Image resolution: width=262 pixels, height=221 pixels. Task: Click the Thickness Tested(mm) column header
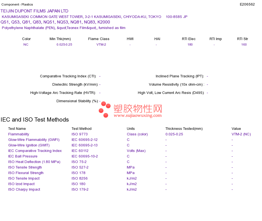184,128
